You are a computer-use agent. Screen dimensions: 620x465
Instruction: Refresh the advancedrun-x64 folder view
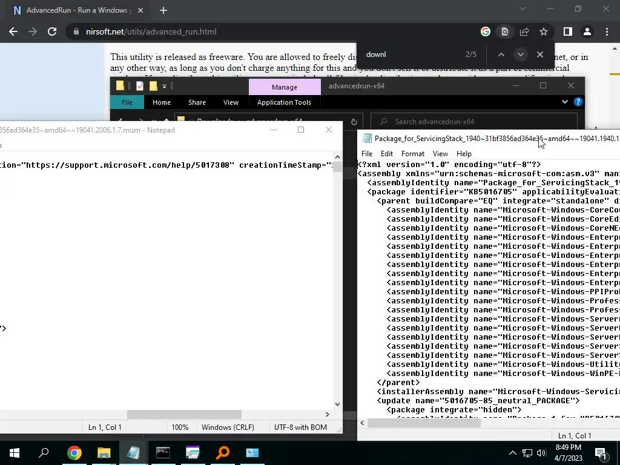(x=354, y=122)
